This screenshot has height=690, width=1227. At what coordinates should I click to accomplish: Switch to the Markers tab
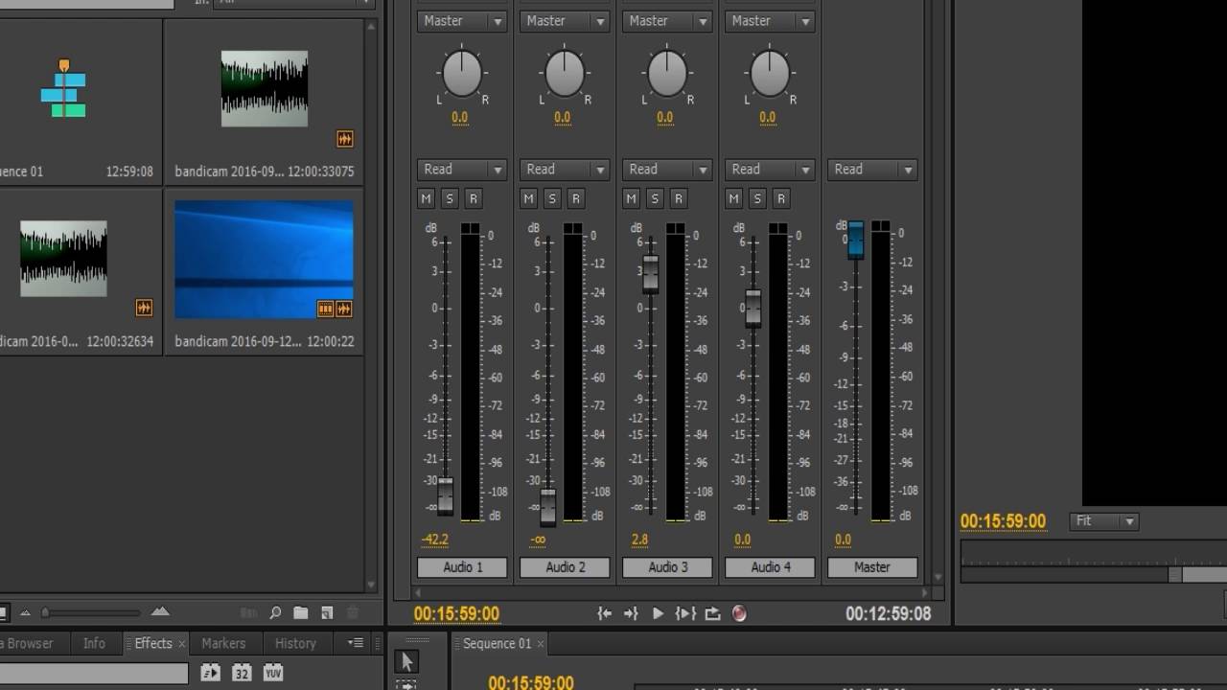(x=223, y=643)
